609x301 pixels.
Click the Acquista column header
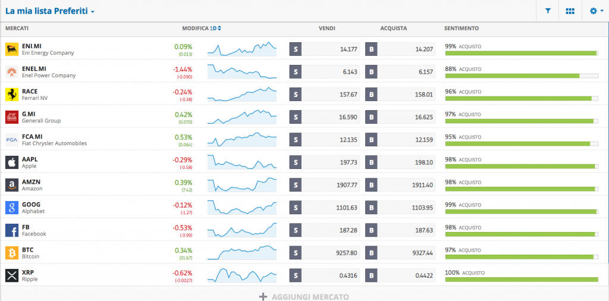tap(394, 29)
